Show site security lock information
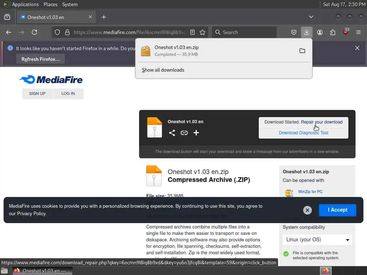The image size is (367, 275). 67,32
